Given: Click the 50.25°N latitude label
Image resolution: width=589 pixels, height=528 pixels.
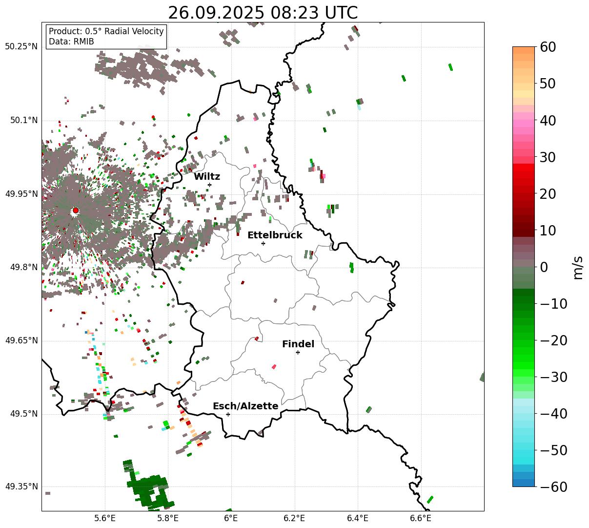Looking at the screenshot, I should [x=21, y=47].
